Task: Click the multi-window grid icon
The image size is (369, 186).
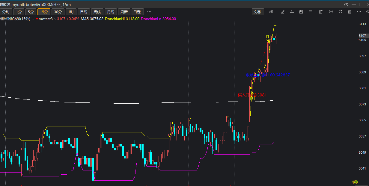Action: [301, 12]
